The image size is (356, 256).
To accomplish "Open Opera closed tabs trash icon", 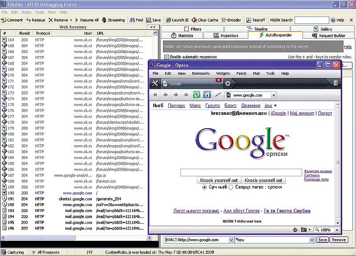I will tap(336, 83).
